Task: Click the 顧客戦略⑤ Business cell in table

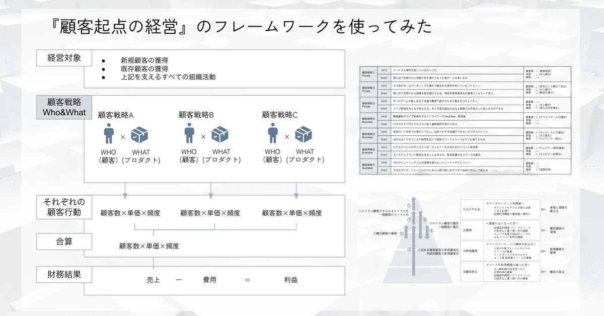Action: 368,135
